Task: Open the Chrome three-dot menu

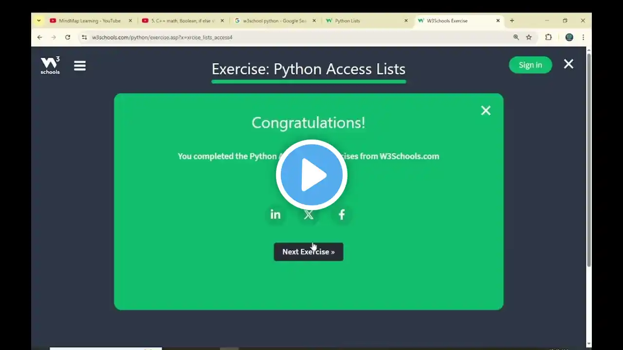Action: pos(583,37)
